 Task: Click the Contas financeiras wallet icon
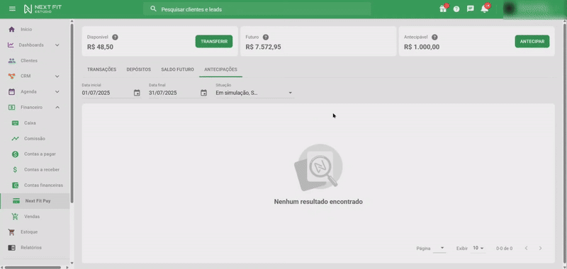15,185
